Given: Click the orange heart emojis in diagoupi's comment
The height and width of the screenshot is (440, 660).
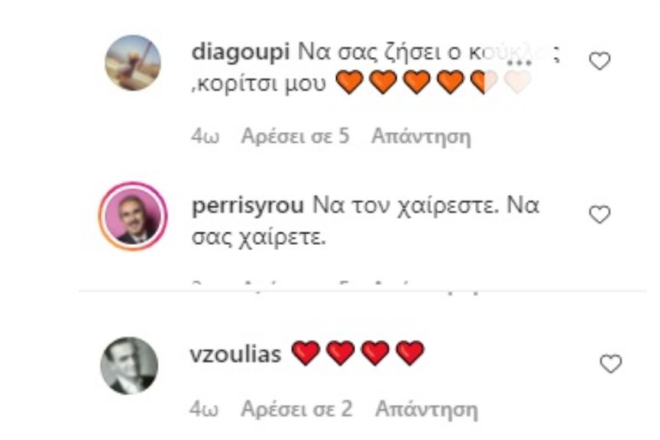Looking at the screenshot, I should click(x=434, y=82).
